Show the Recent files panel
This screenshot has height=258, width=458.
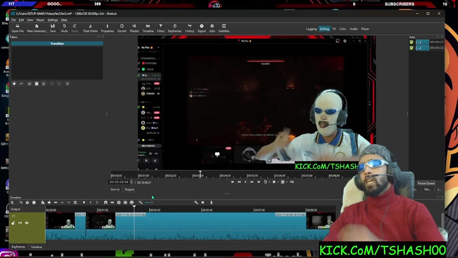(x=122, y=28)
